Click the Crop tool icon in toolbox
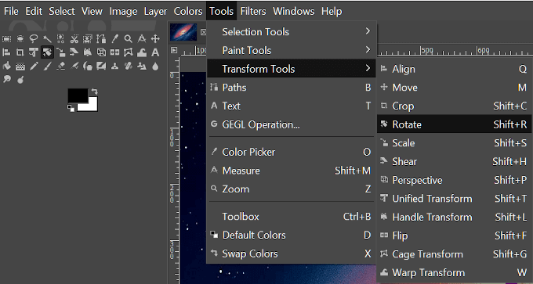Image resolution: width=533 pixels, height=284 pixels. point(20,52)
